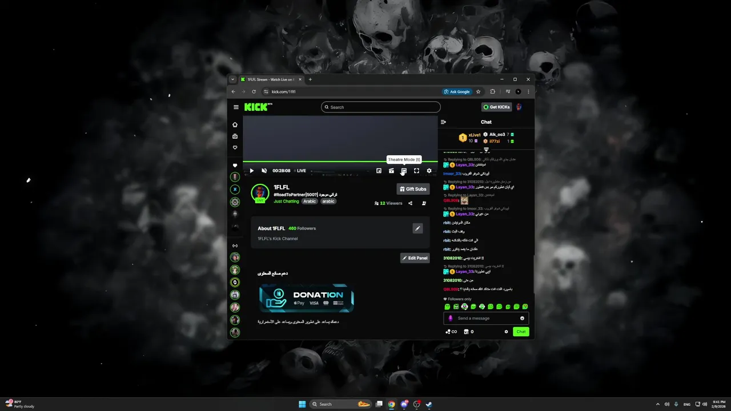731x411 pixels.
Task: Focus the Kick Search field
Action: [x=380, y=107]
